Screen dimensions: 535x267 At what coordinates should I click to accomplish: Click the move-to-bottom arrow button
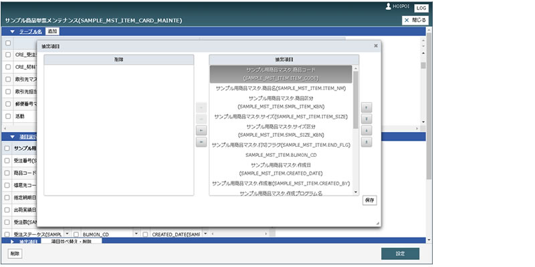point(366,142)
